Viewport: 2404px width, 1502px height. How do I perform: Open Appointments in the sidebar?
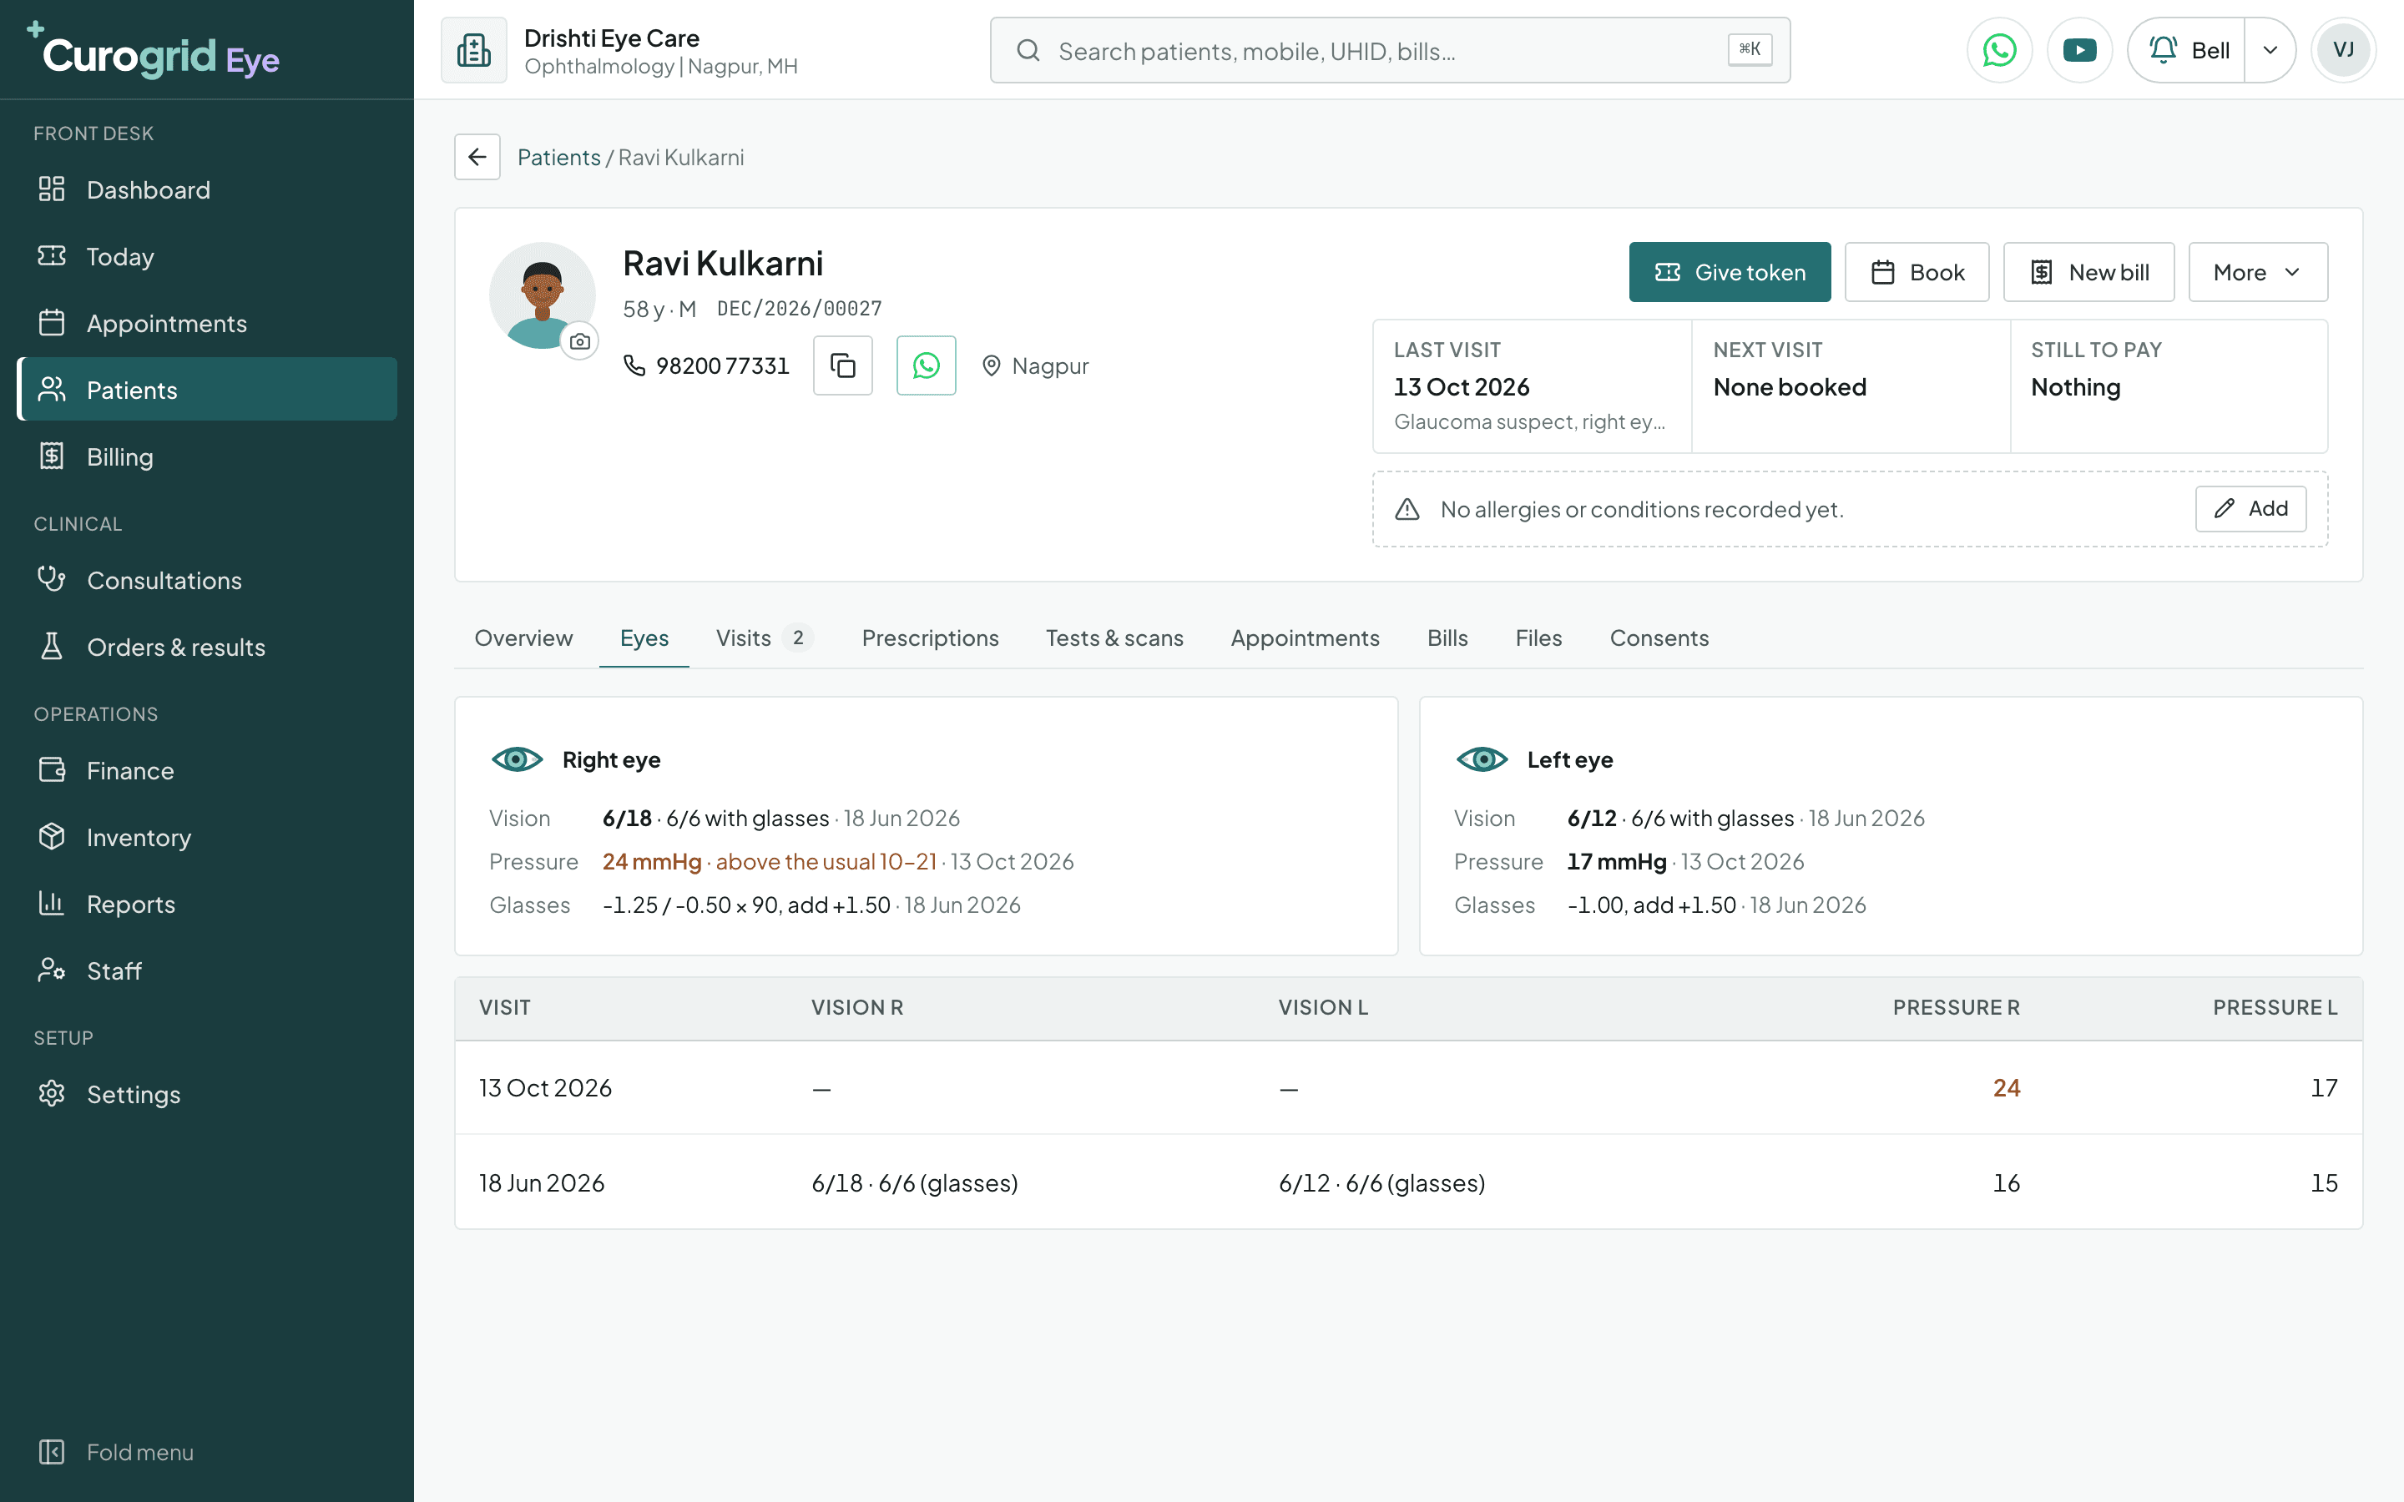click(x=207, y=323)
